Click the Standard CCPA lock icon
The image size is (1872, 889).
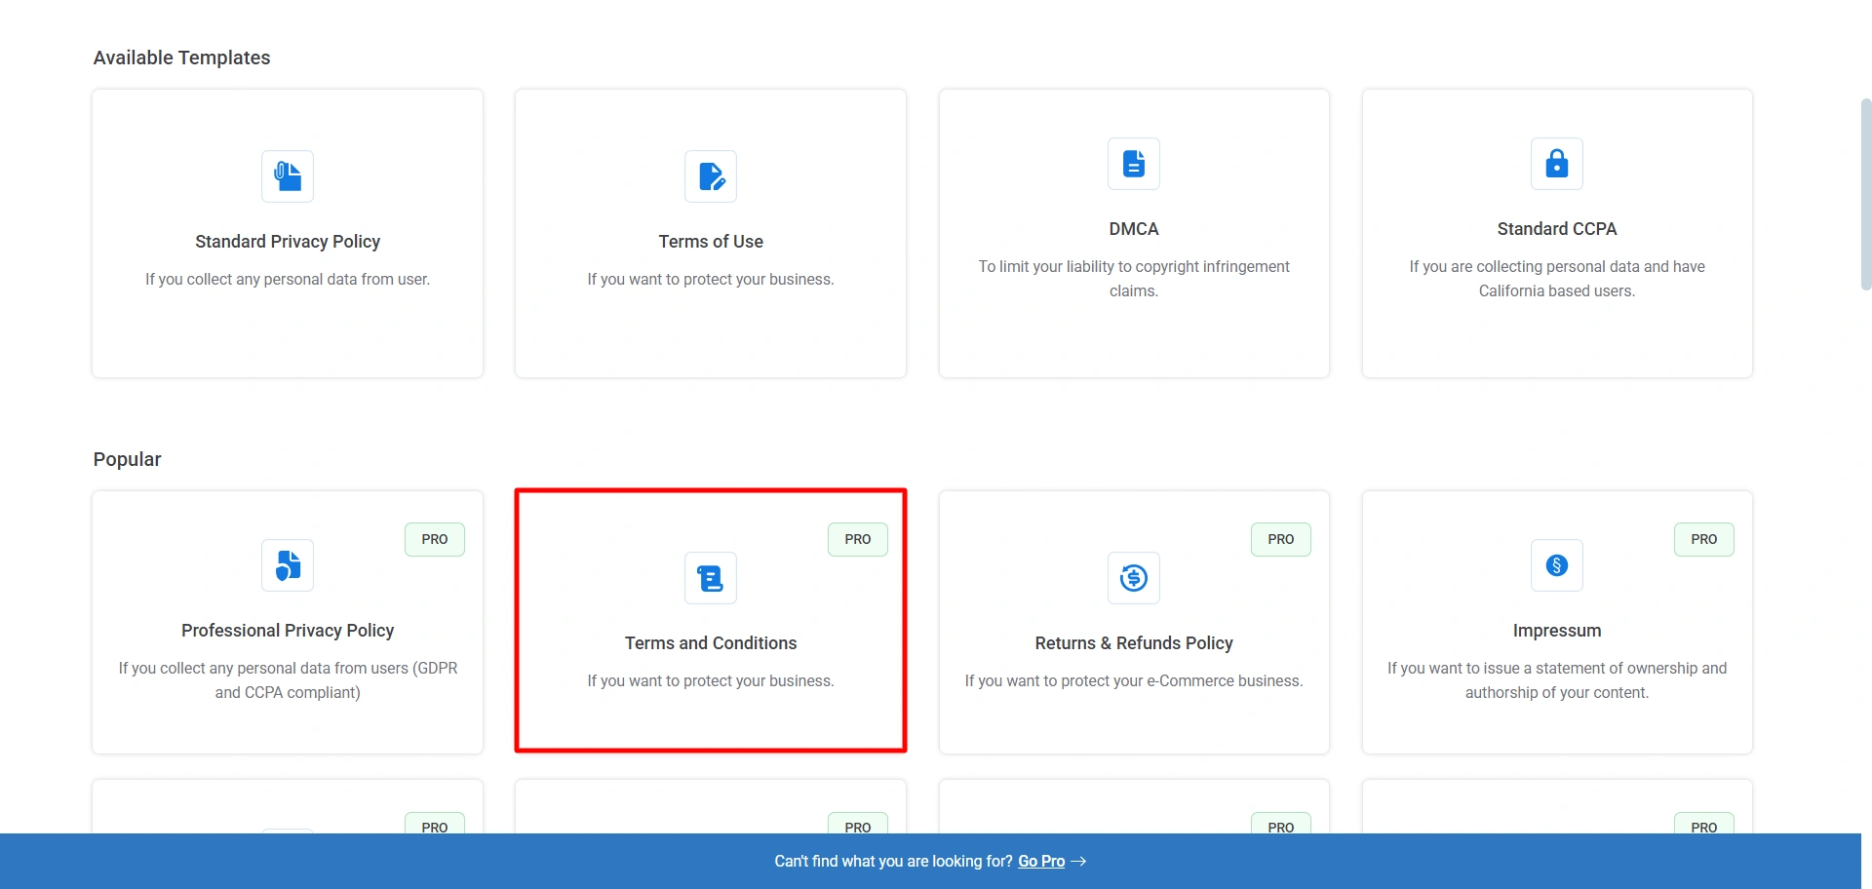pyautogui.click(x=1557, y=164)
